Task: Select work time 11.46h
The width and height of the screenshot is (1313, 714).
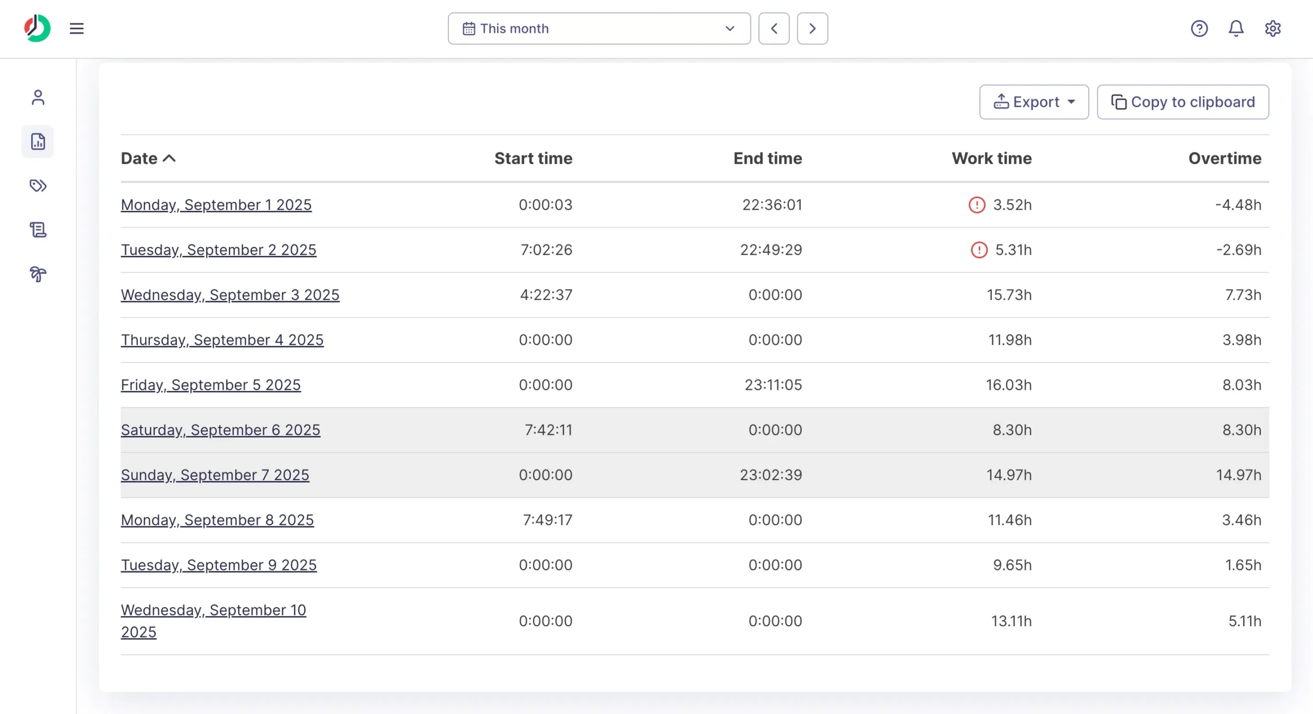Action: pos(1010,520)
